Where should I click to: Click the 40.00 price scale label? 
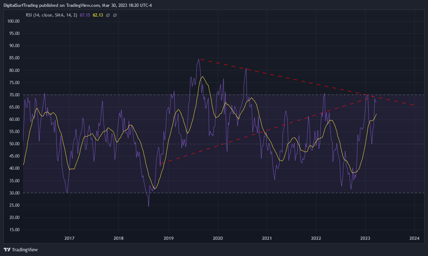14,169
